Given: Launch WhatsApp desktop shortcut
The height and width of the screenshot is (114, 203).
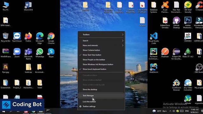Looking at the screenshot, I should (x=40, y=53).
